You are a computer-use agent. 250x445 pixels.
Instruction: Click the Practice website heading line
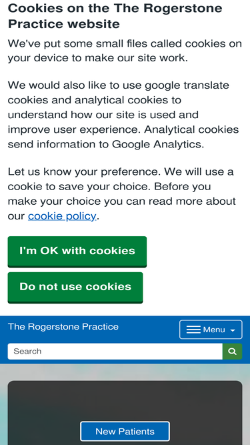(64, 24)
